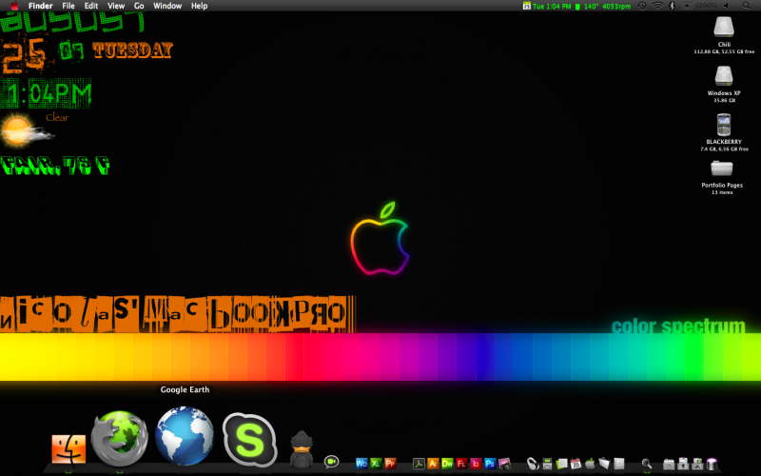Launch Microsoft Word from the dock
This screenshot has width=761, height=476.
click(361, 464)
